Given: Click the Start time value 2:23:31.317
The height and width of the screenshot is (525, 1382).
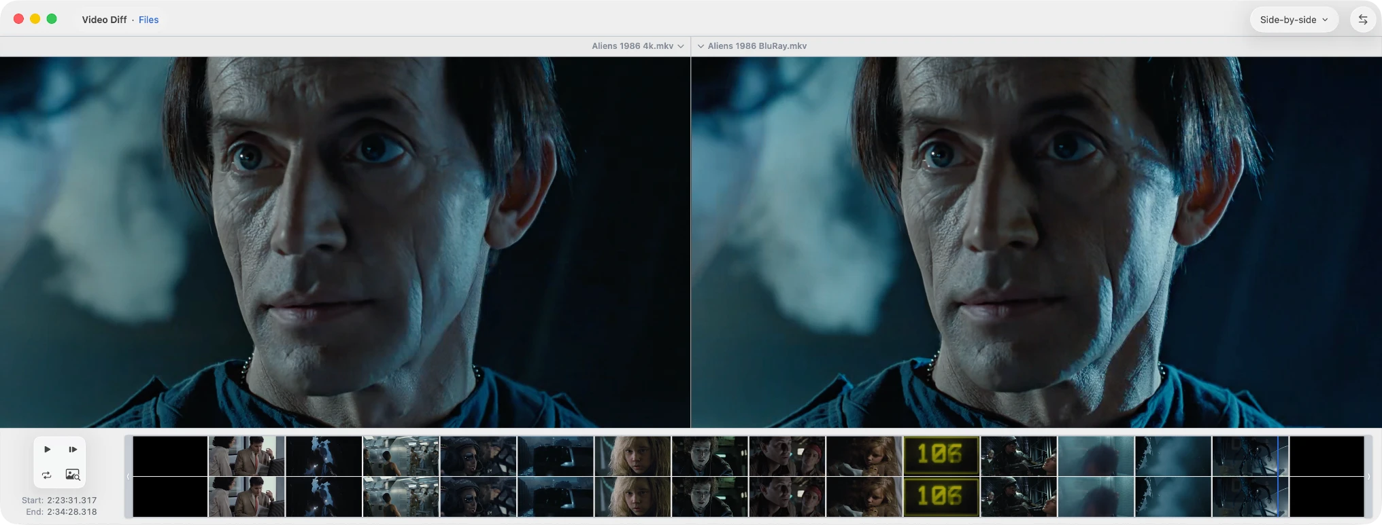Looking at the screenshot, I should coord(71,501).
